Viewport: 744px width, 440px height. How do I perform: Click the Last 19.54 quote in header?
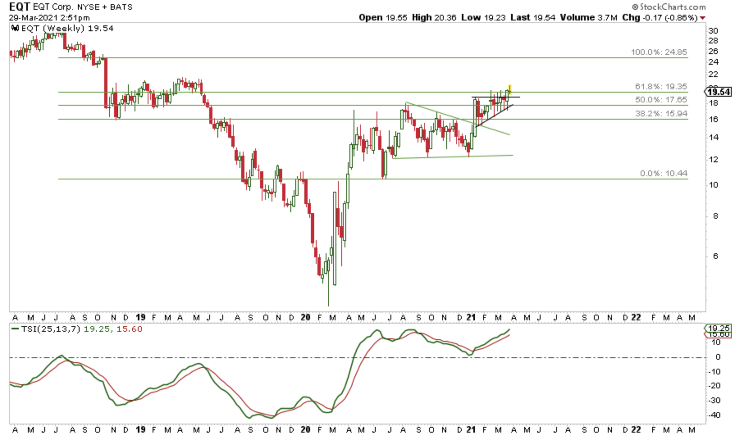click(x=533, y=18)
